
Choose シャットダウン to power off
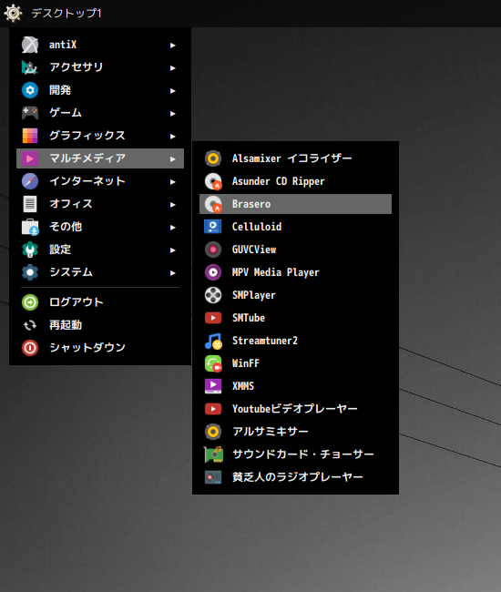tap(100, 348)
